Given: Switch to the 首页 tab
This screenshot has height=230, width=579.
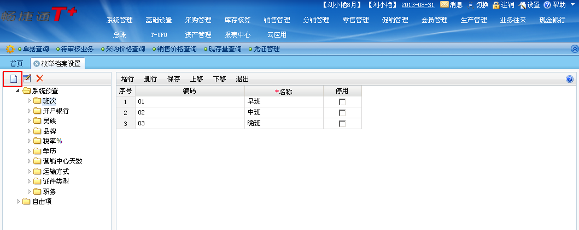Looking at the screenshot, I should 16,64.
